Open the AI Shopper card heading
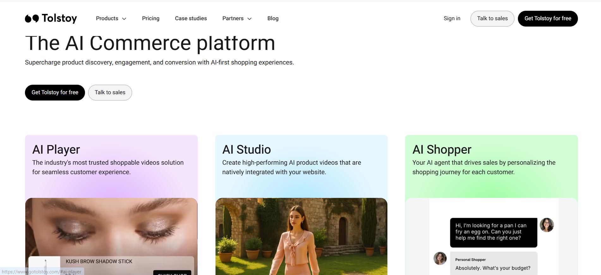Viewport: 601px width, 275px height. pos(442,150)
